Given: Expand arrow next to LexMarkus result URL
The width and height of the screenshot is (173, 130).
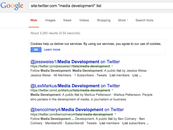Looking at the screenshot, I should pos(112,90).
